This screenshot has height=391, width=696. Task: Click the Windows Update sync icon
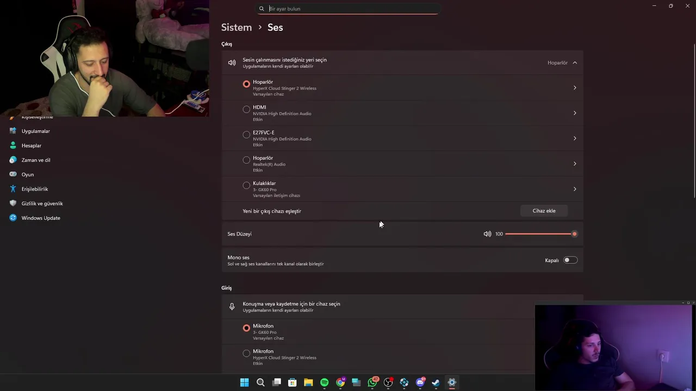13,218
